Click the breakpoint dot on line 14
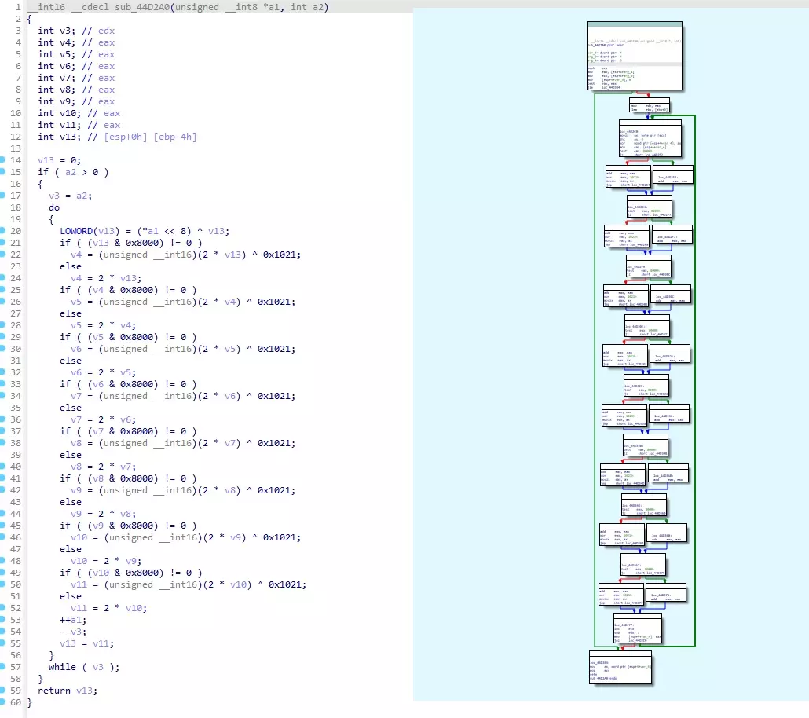 tap(4, 160)
